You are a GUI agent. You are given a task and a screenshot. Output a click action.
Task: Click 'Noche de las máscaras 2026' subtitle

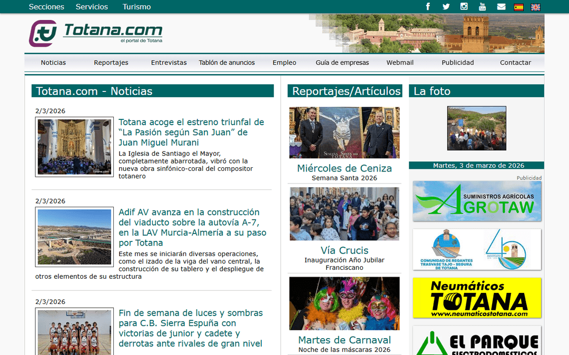(x=345, y=350)
